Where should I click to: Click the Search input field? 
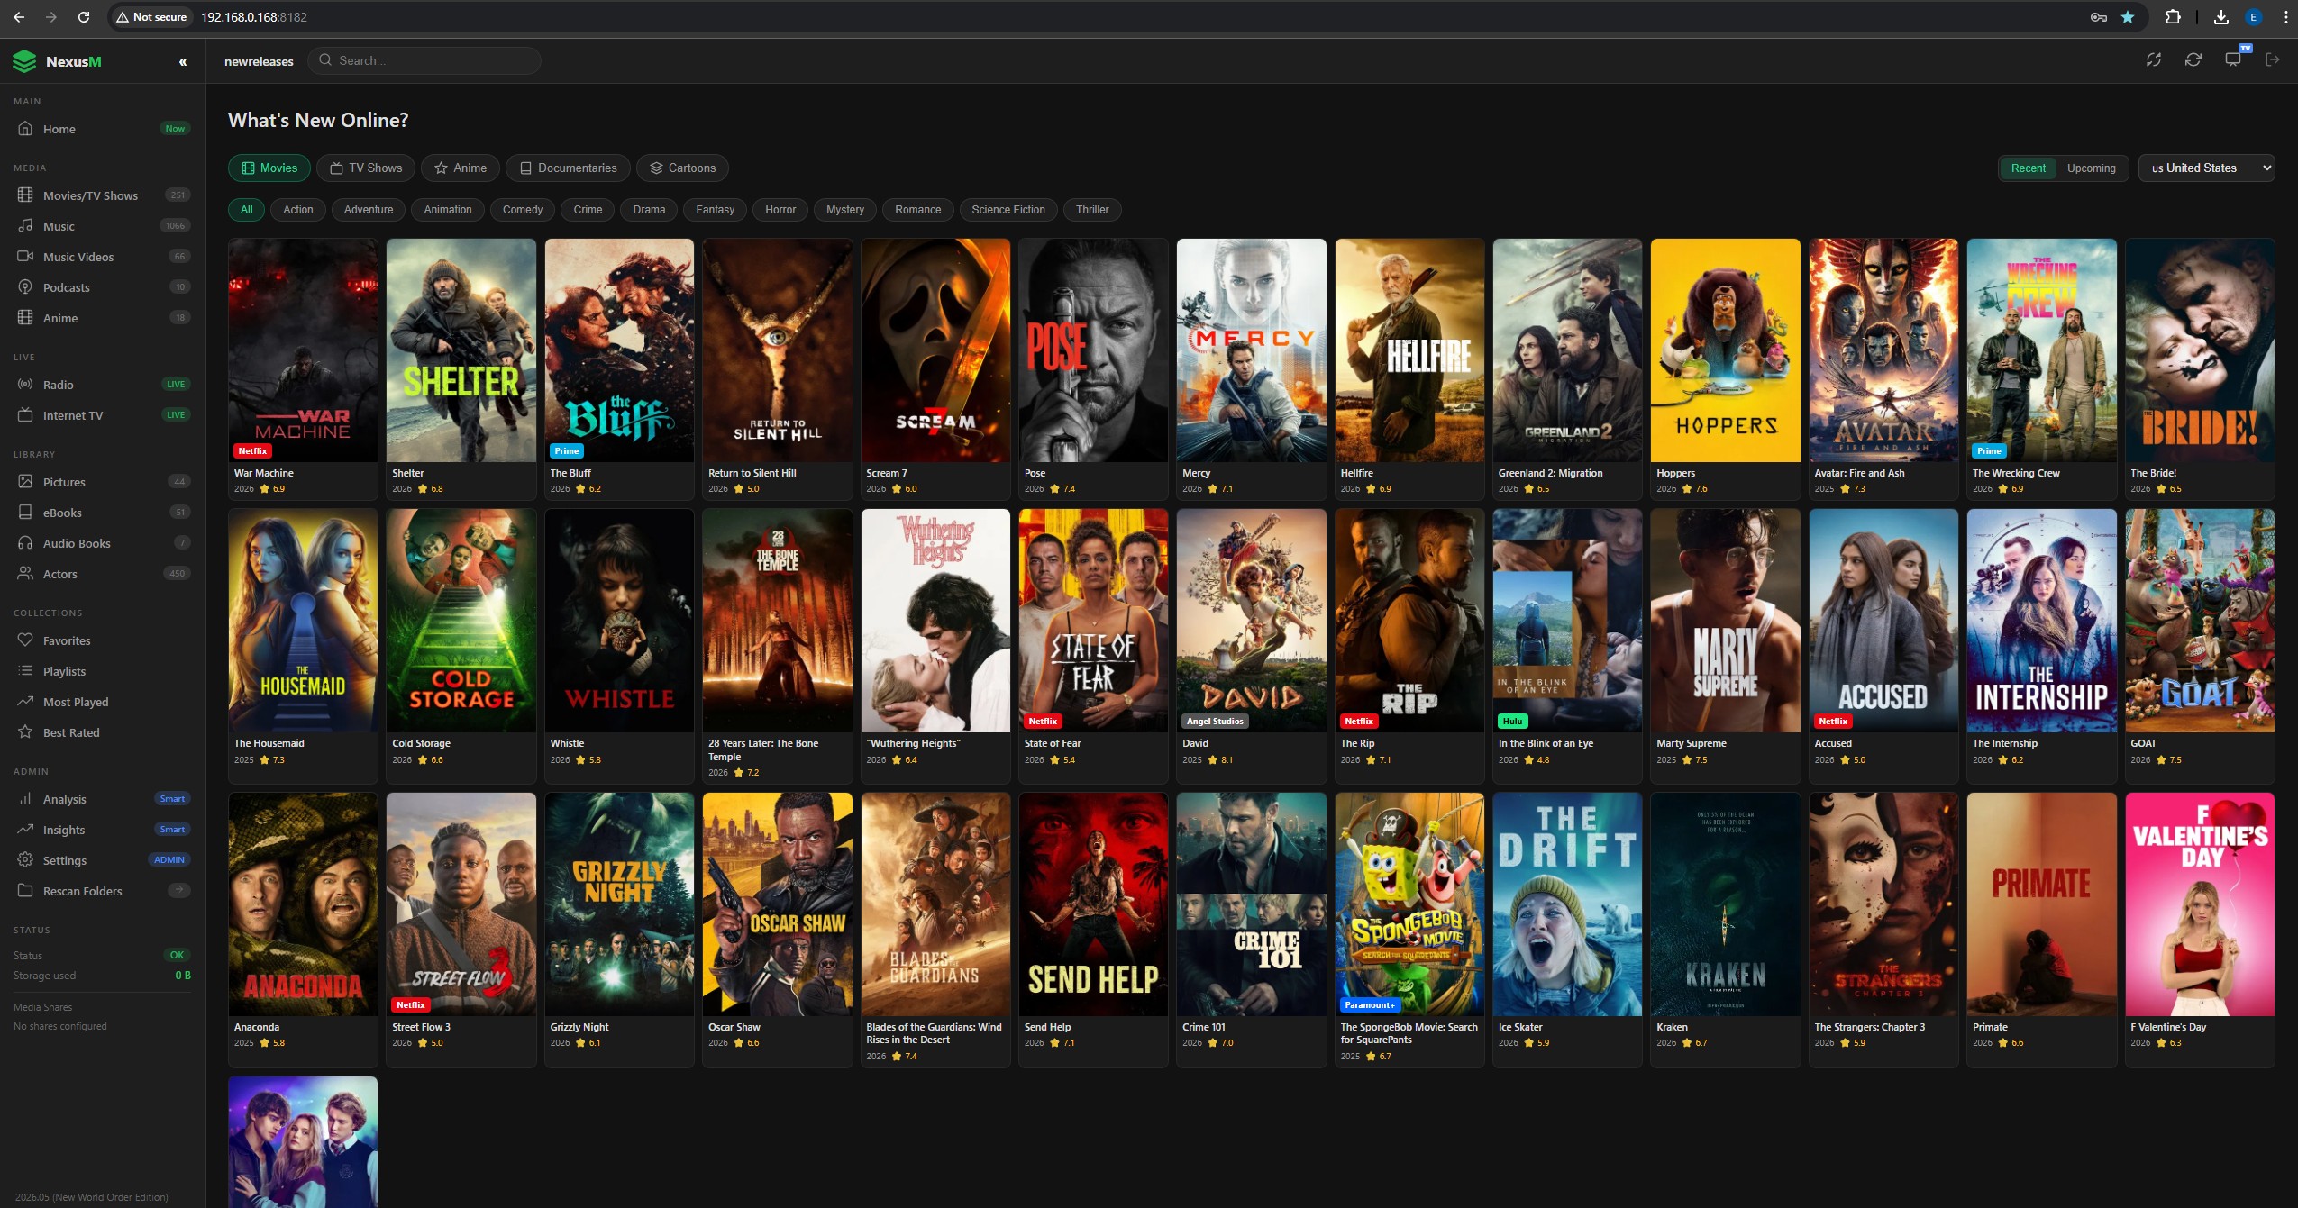tap(433, 60)
